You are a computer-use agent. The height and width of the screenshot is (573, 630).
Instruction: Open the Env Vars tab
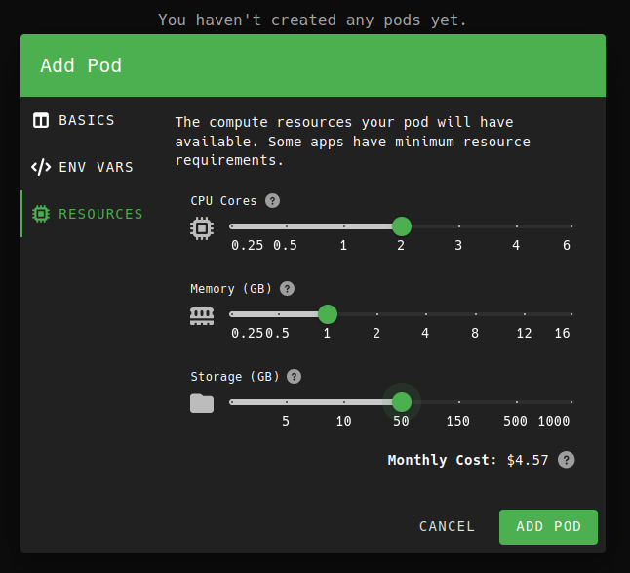pos(95,167)
